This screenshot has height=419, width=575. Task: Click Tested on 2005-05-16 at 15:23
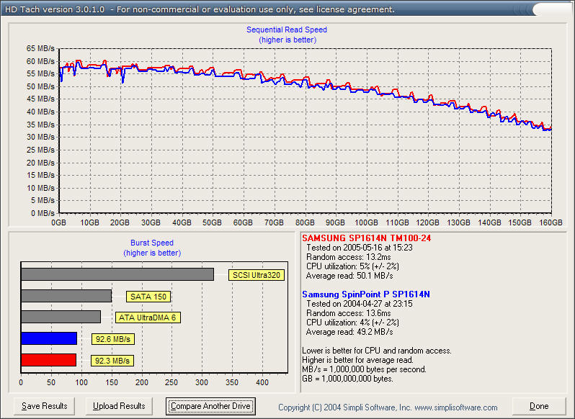pos(360,248)
